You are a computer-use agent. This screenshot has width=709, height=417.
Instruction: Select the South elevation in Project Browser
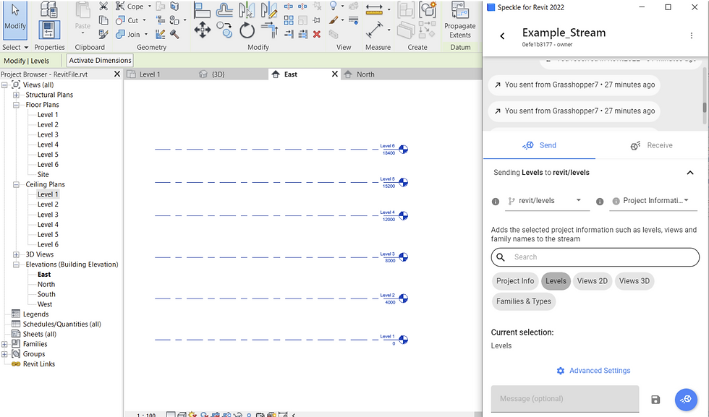(x=46, y=294)
